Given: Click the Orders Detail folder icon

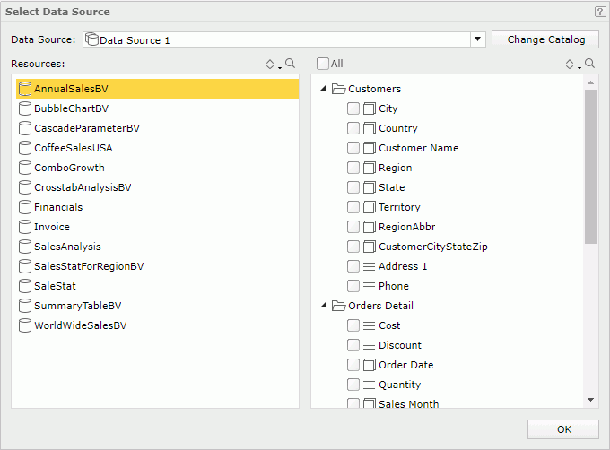Looking at the screenshot, I should (x=338, y=306).
